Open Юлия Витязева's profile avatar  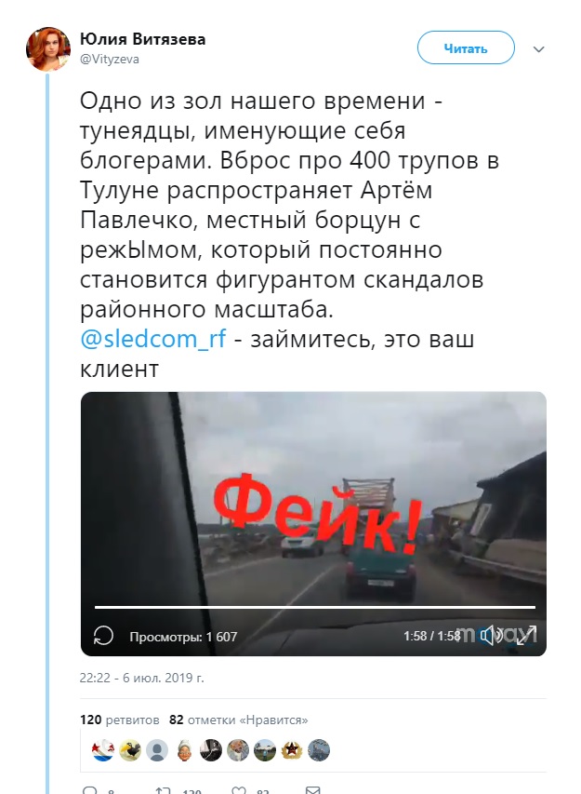point(48,48)
